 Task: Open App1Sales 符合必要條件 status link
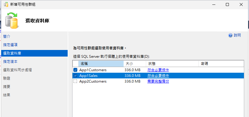tap(158, 76)
